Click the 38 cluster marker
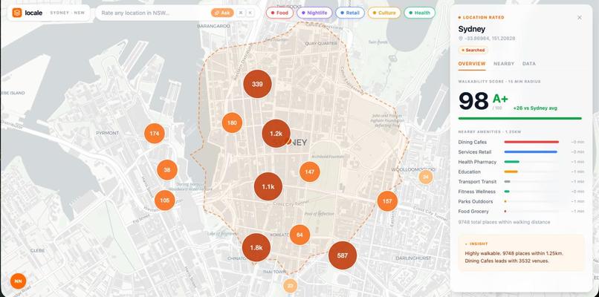The height and width of the screenshot is (297, 599). point(167,170)
